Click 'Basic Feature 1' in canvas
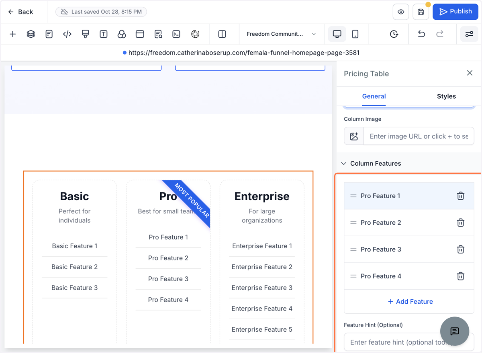Viewport: 482px width, 353px height. (74, 246)
